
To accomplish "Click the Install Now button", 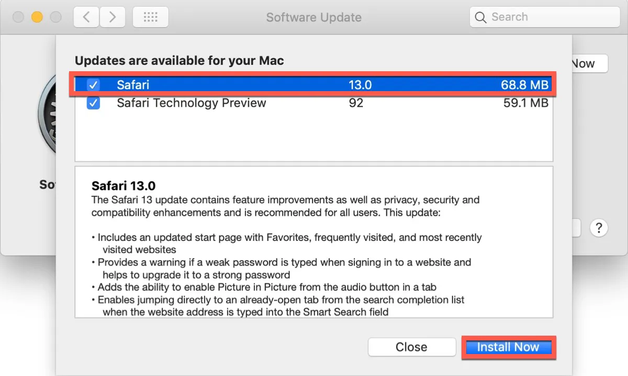I will (508, 347).
